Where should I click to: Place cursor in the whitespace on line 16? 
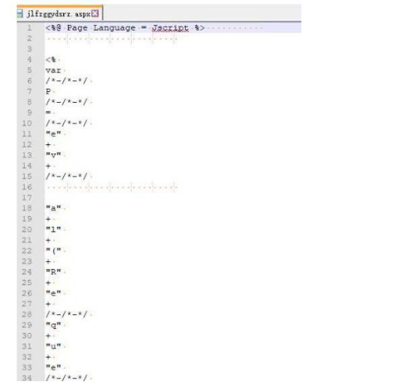coord(112,187)
